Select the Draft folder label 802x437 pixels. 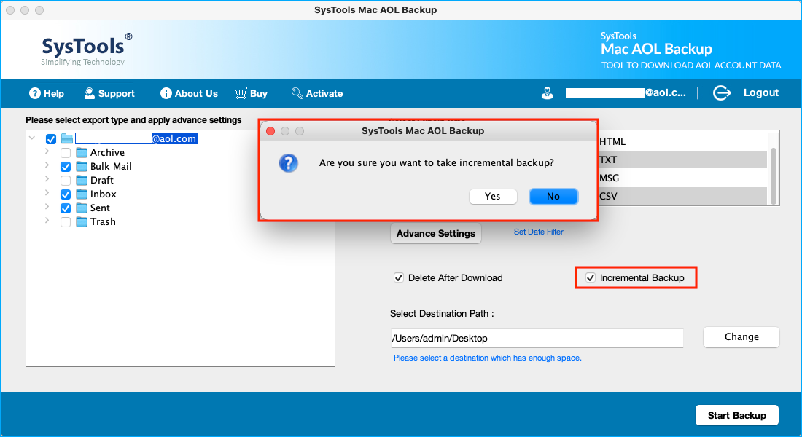click(102, 180)
